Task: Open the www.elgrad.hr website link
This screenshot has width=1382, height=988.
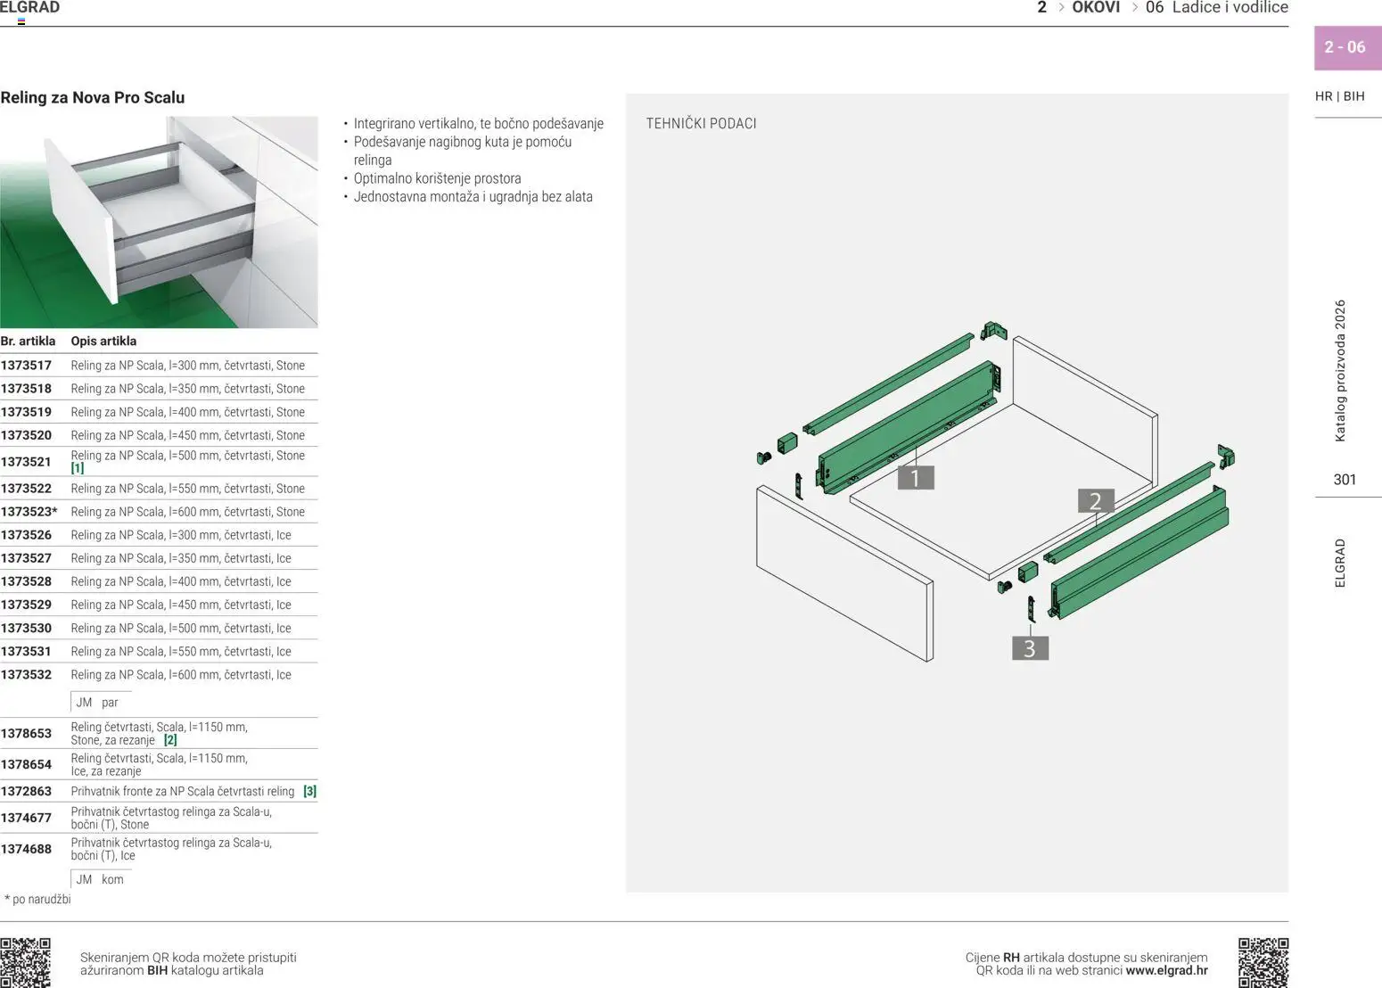Action: [x=1166, y=971]
